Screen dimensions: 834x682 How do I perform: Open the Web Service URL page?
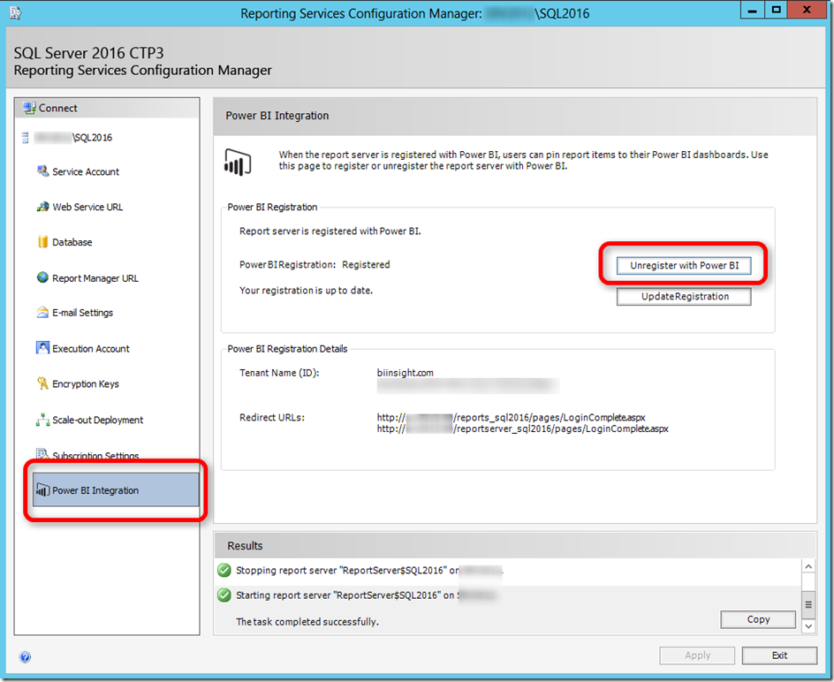[x=87, y=207]
